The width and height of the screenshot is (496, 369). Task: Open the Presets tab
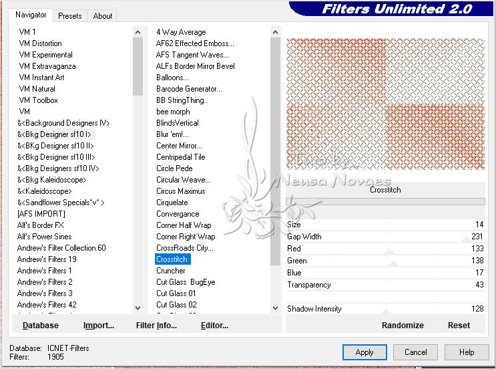[x=69, y=16]
